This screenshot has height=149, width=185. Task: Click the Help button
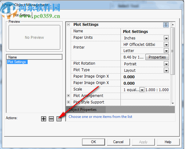pos(168,142)
